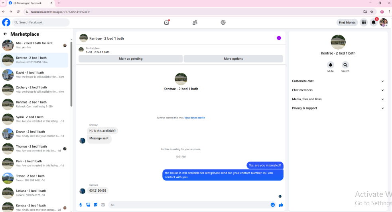
Task: Open the Groups icon in top navigation
Action: coord(223,22)
